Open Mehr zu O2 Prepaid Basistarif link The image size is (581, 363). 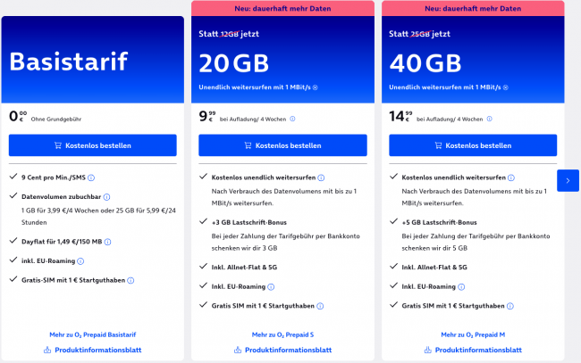(93, 334)
